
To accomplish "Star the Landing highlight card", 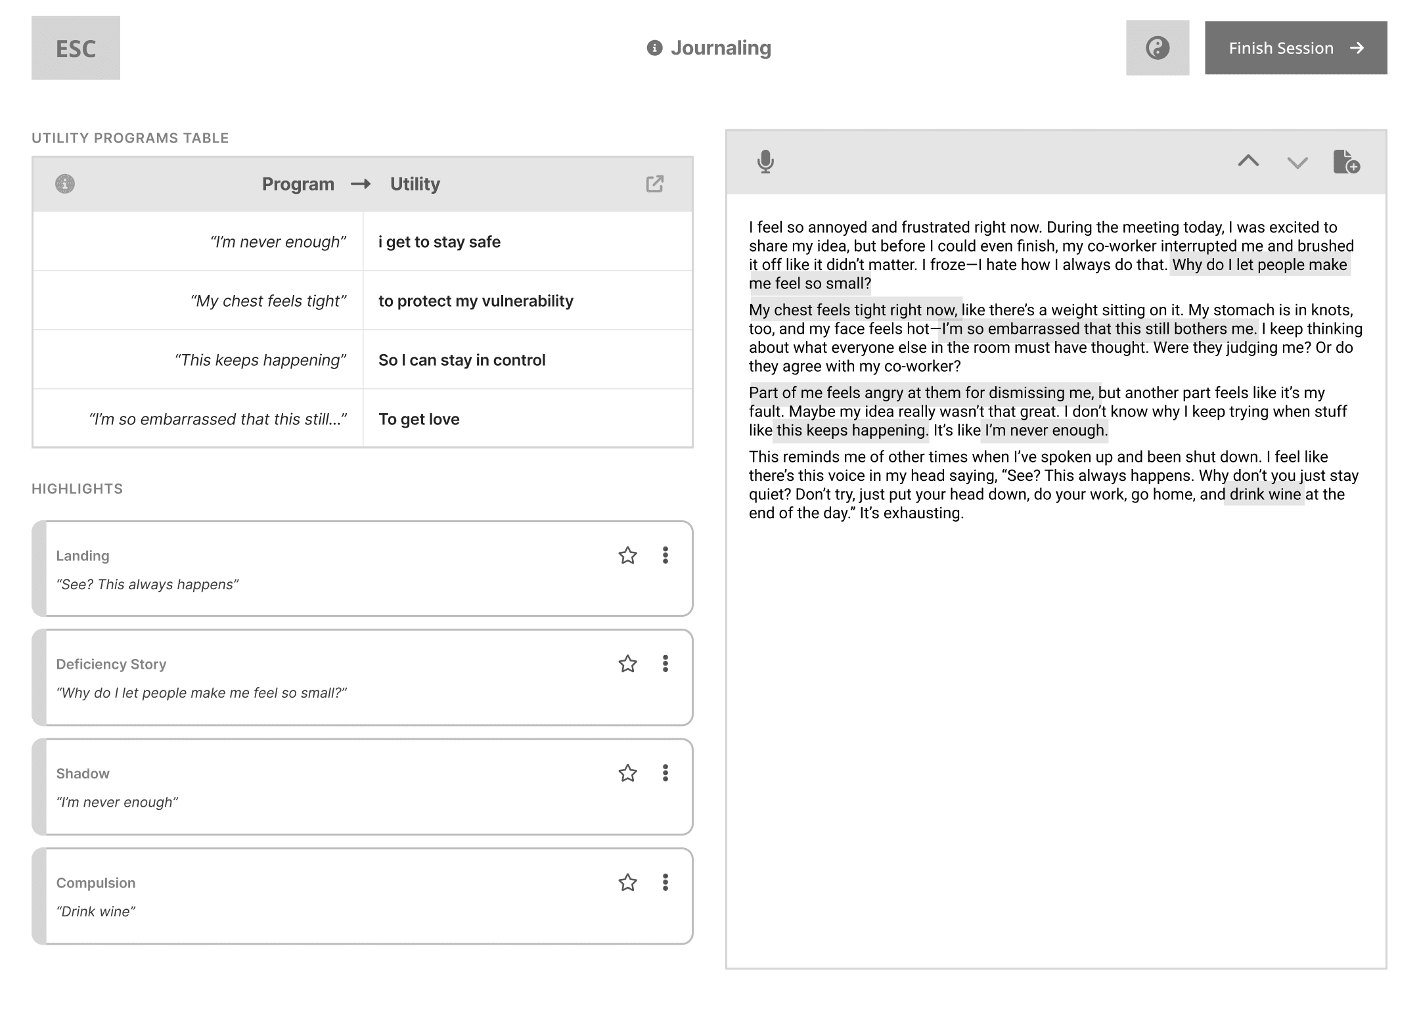I will (x=627, y=556).
